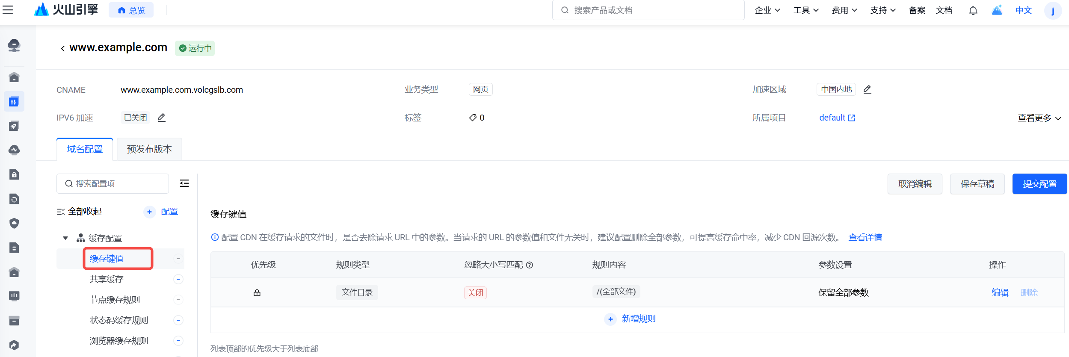Click the help icon beside 忽略大小写匹配
The image size is (1069, 357).
click(530, 265)
